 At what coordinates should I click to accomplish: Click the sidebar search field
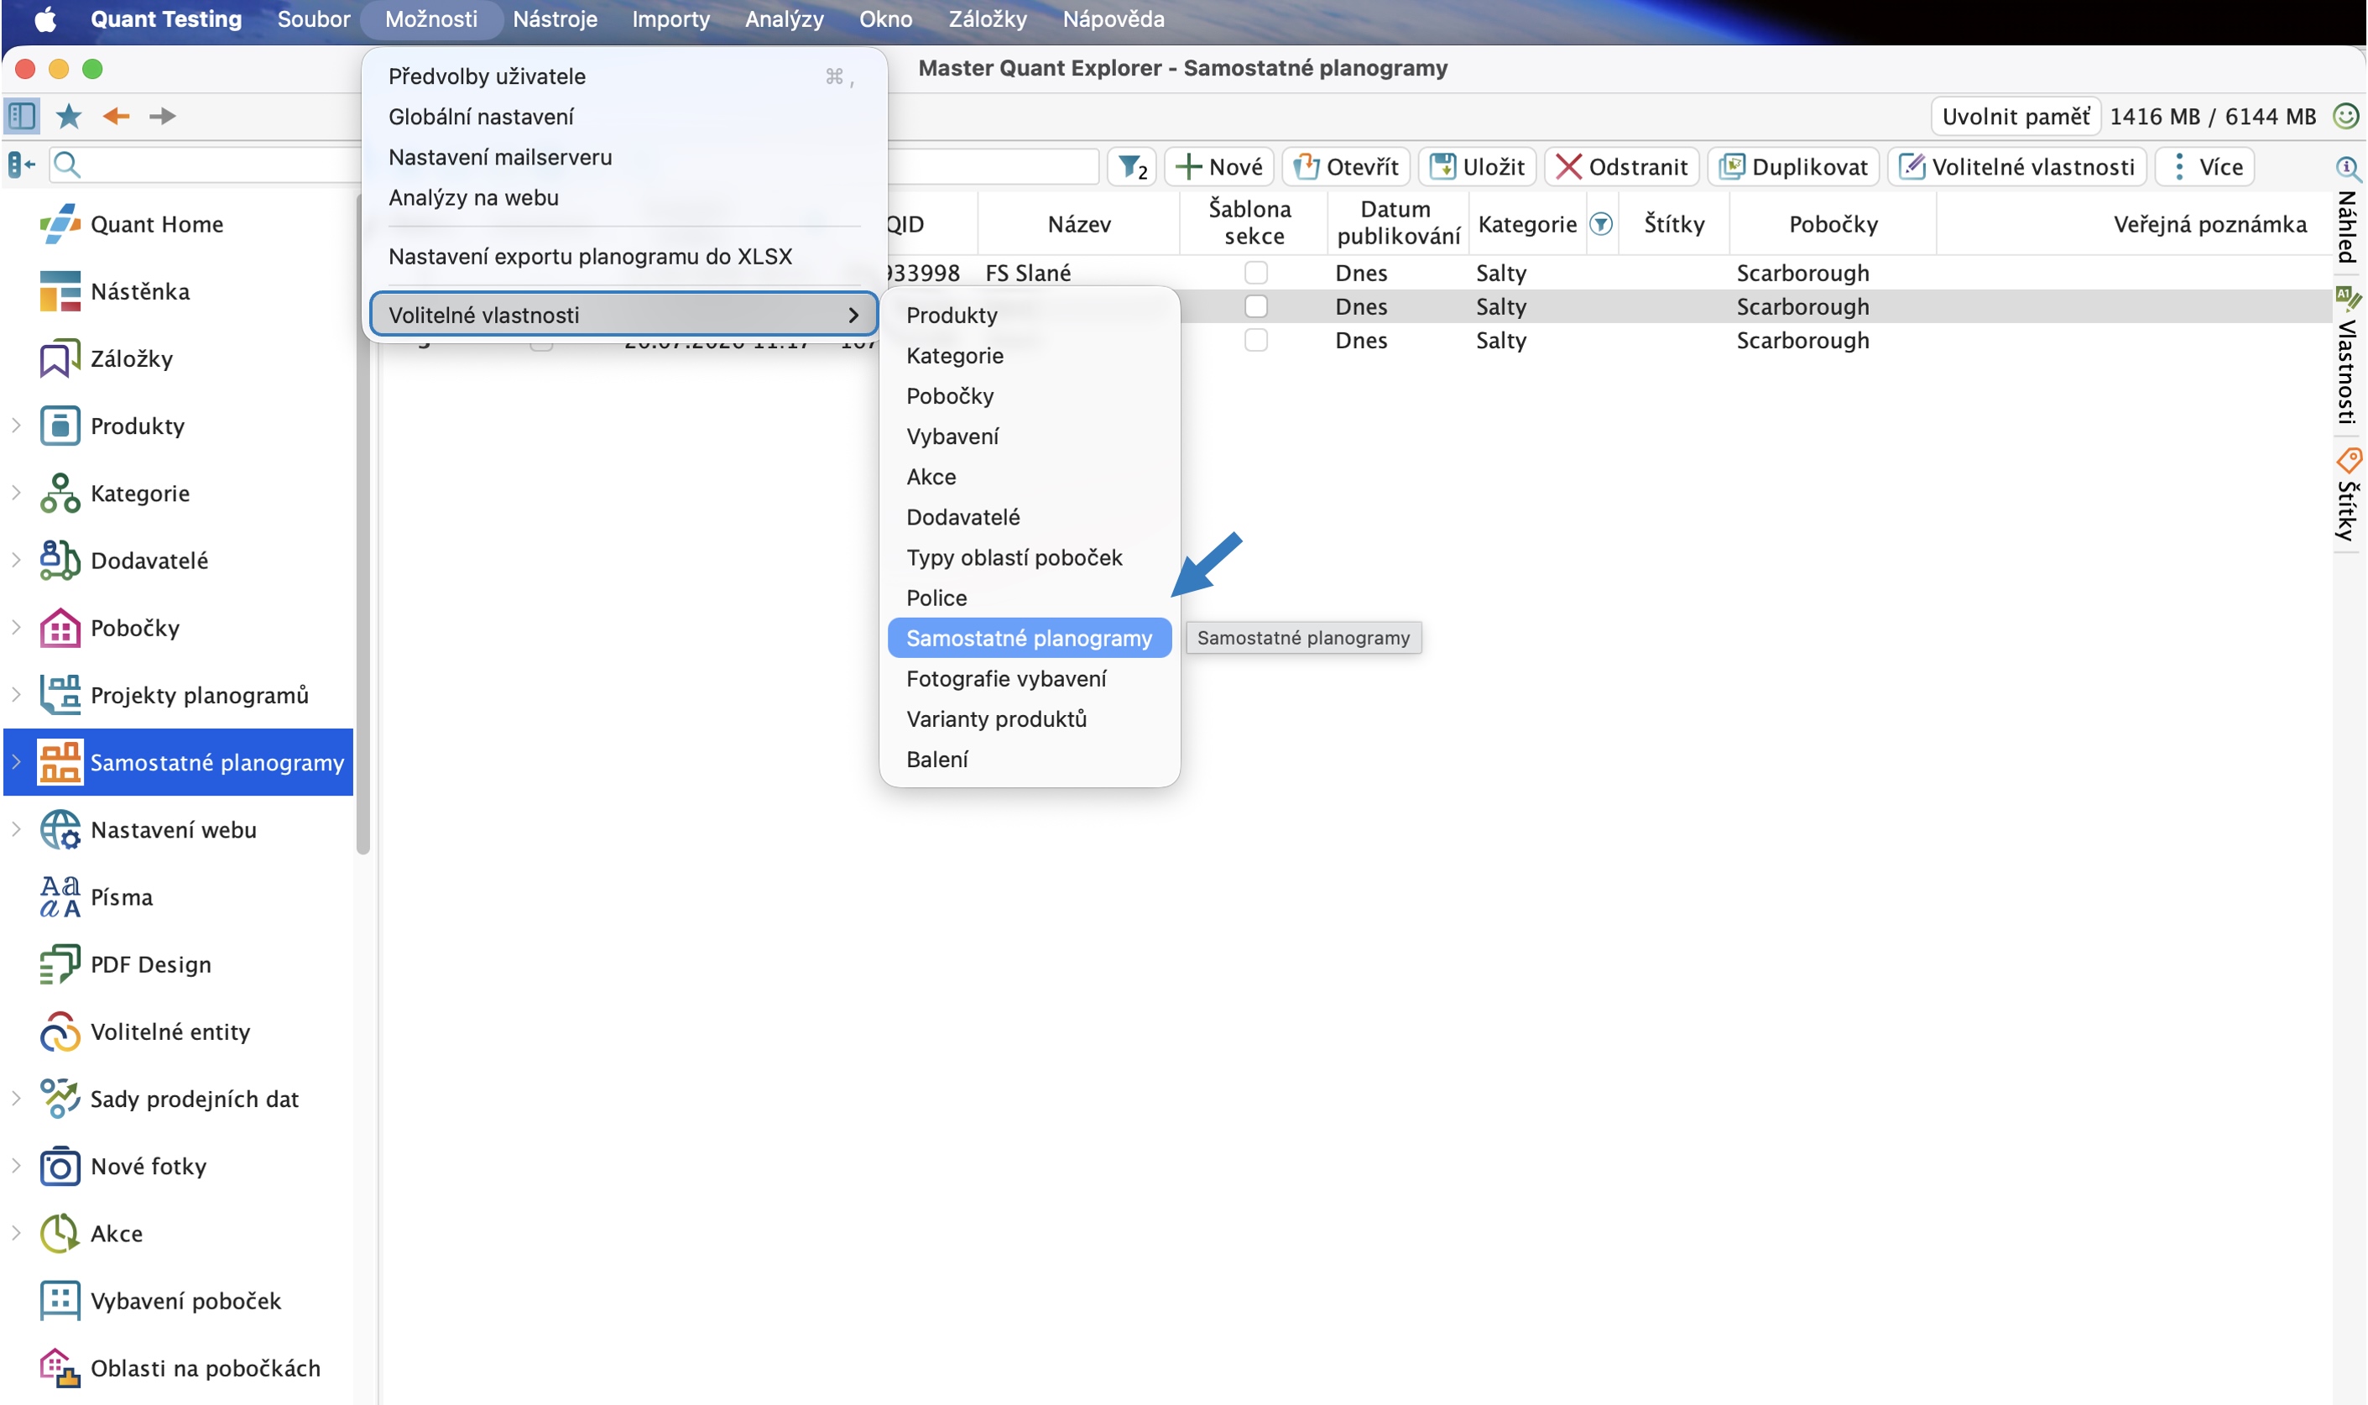206,165
